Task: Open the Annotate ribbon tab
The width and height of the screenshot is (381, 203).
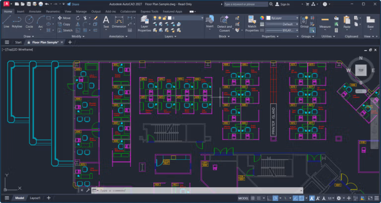Action: [x=35, y=11]
